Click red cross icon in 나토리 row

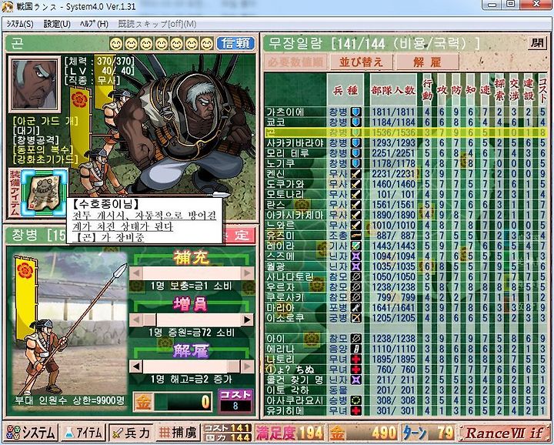click(355, 359)
